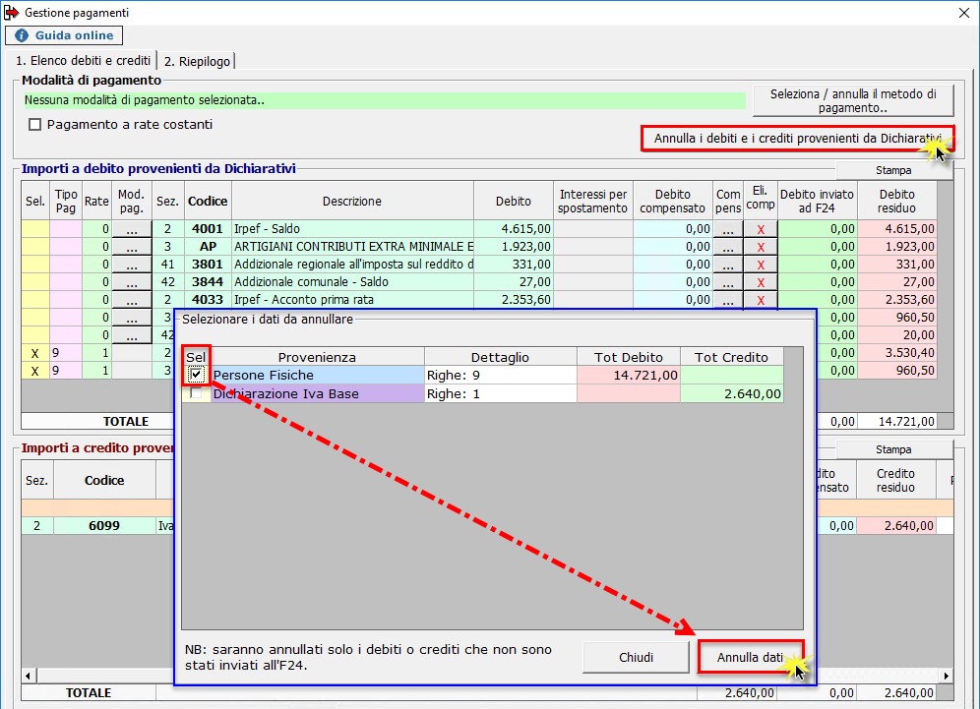Click the 'Tot Debito' column header
Screen dimensions: 980x709
click(x=628, y=357)
